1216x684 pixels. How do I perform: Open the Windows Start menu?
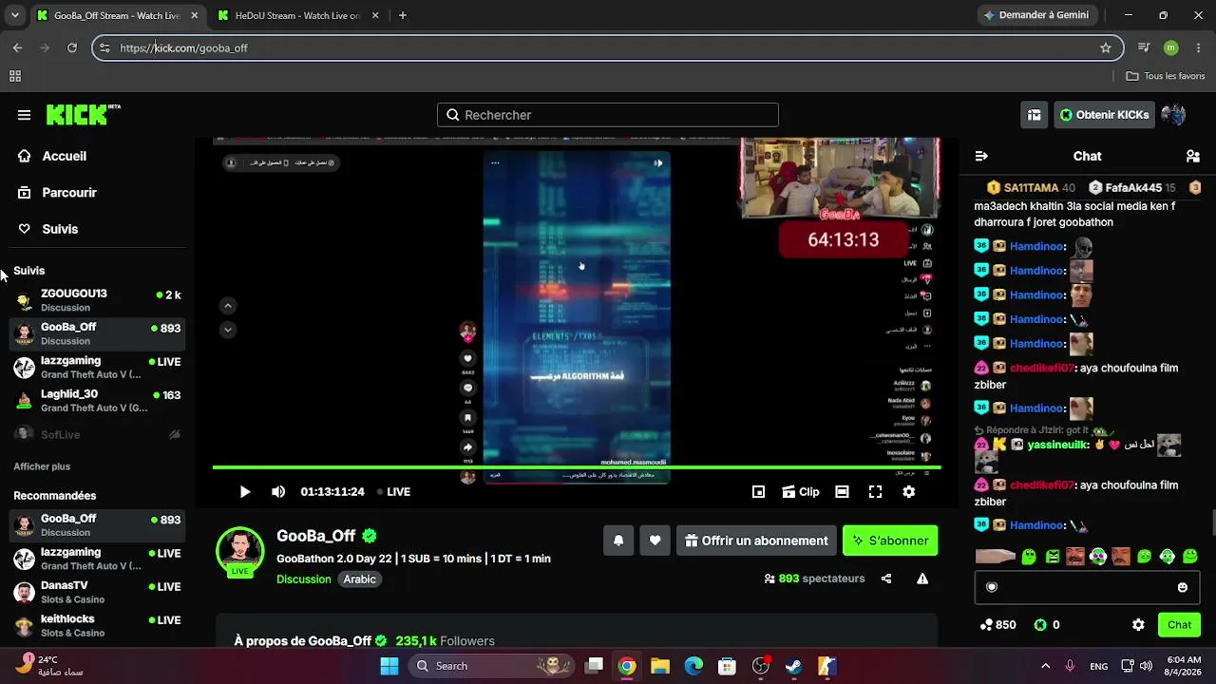[389, 666]
